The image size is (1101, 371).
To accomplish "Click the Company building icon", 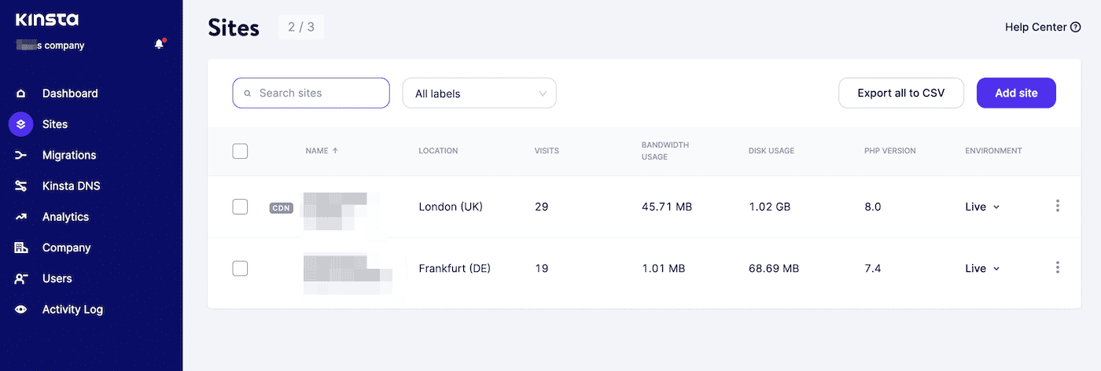I will (21, 248).
